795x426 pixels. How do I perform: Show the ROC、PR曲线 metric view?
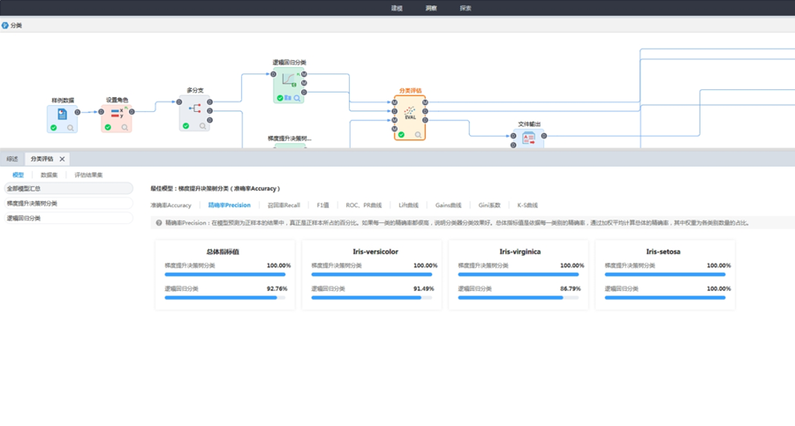tap(364, 206)
